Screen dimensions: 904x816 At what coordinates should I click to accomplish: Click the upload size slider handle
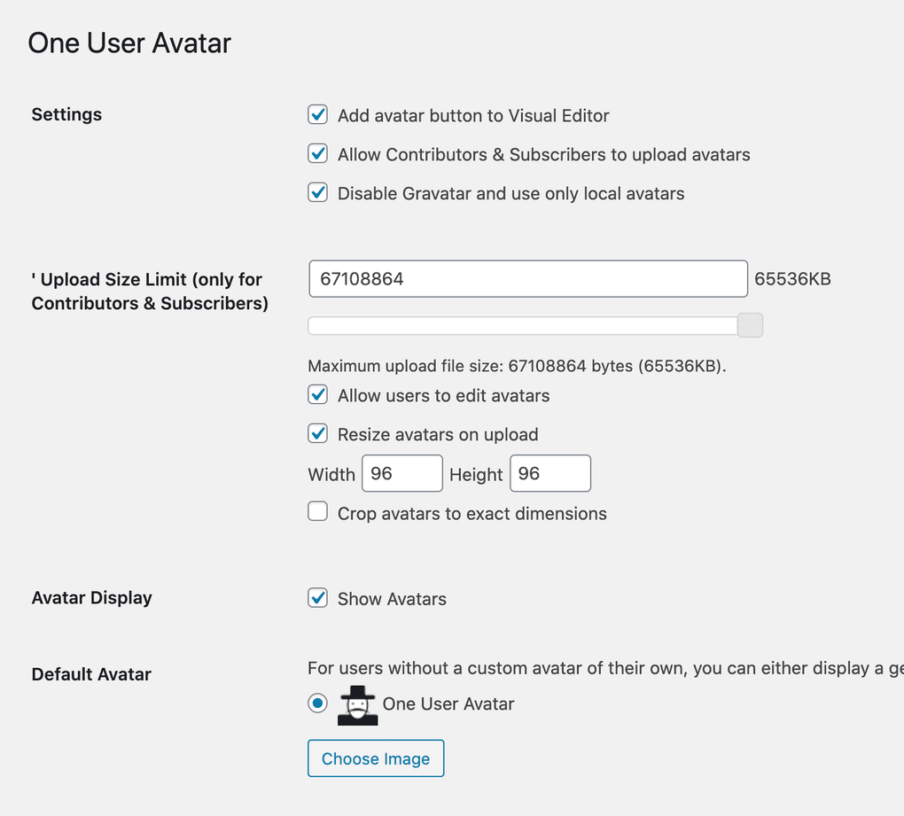click(x=750, y=325)
